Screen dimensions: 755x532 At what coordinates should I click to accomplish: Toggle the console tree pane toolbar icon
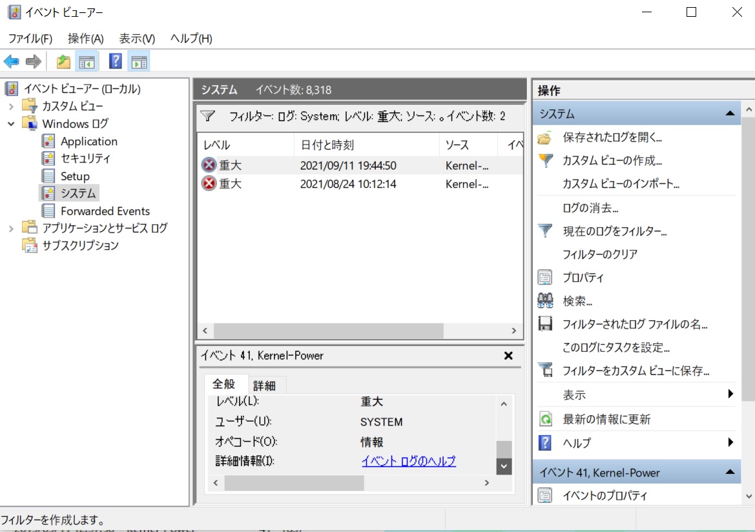pos(86,61)
